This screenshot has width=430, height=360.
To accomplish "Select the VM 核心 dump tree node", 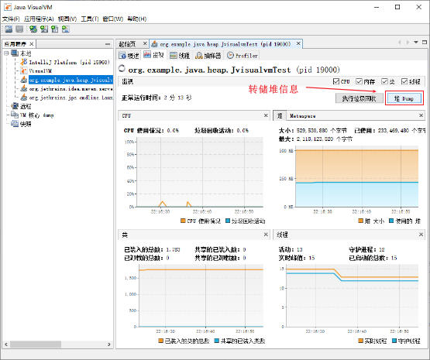I will (x=36, y=115).
